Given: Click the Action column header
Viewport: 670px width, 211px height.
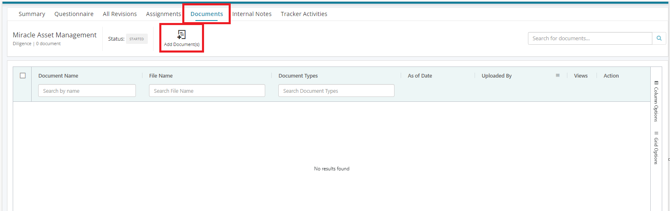Looking at the screenshot, I should (x=611, y=76).
